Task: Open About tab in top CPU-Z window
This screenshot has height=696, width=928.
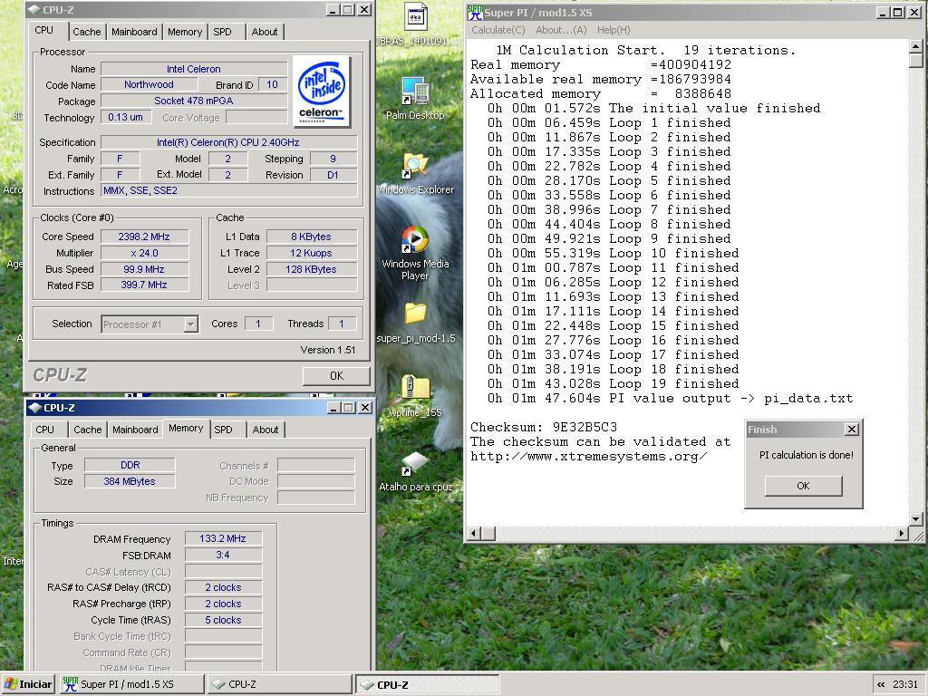Action: 264,32
